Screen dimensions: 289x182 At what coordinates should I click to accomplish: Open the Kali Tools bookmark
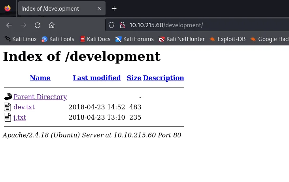(x=58, y=39)
